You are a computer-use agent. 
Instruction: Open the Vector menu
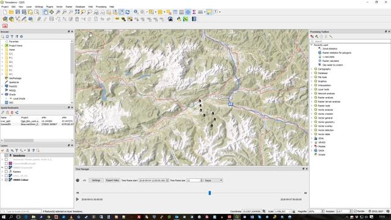coord(59,7)
